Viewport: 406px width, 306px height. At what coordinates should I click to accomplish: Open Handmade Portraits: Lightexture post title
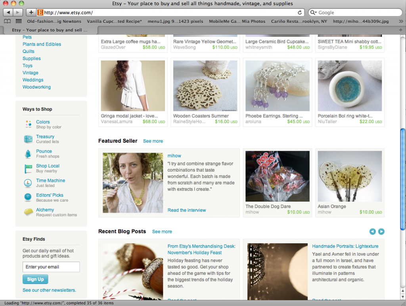(345, 246)
